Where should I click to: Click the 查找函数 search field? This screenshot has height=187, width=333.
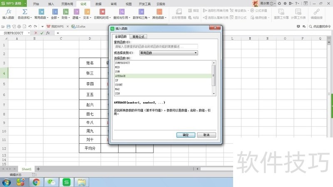pos(156,47)
